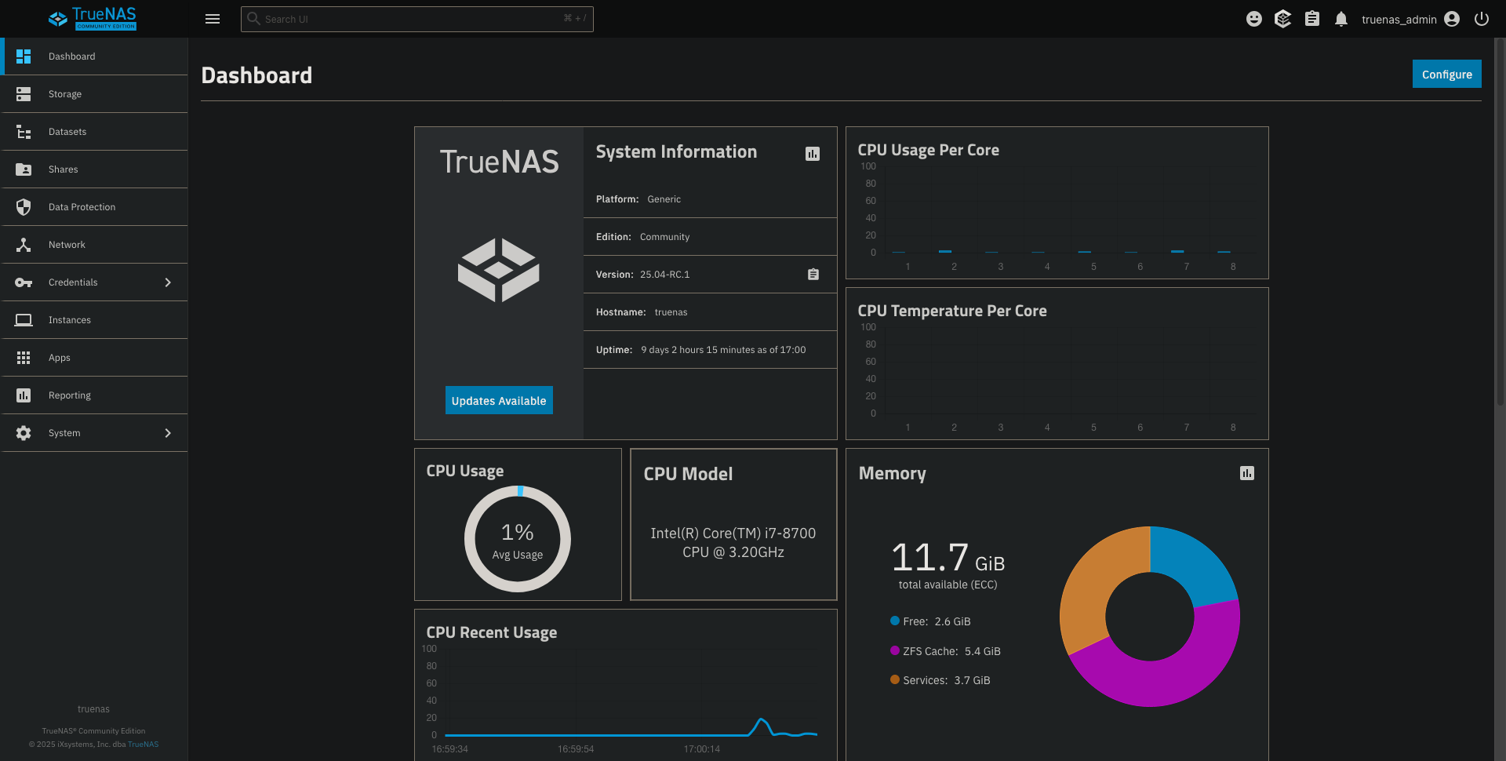Screen dimensions: 1506x761
Task: Click the purple ZFS Cache legend dot
Action: [895, 650]
